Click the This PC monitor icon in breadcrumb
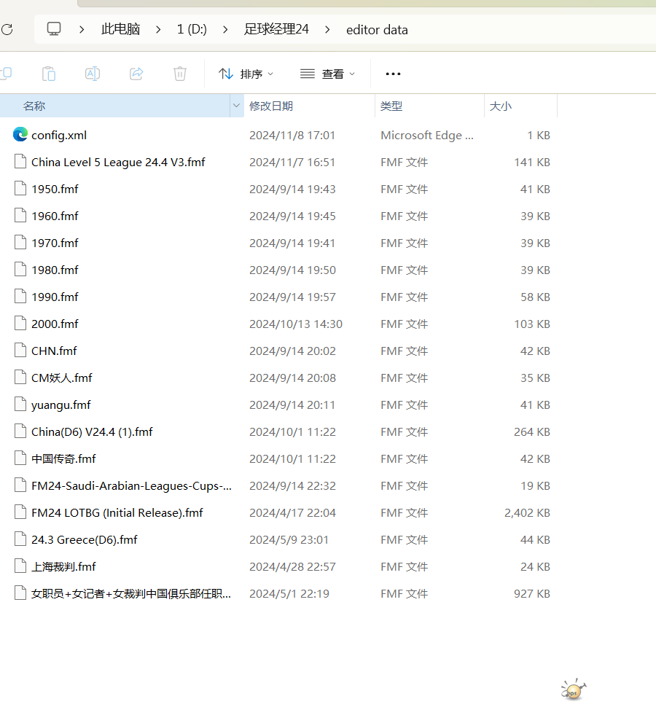656x707 pixels. pos(54,29)
